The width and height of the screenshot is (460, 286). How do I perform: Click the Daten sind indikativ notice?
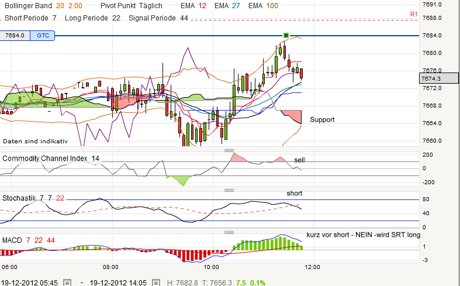click(x=35, y=141)
